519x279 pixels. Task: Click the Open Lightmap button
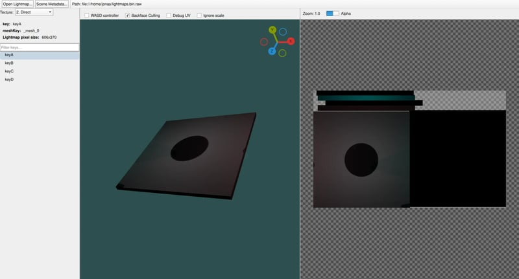[x=18, y=4]
